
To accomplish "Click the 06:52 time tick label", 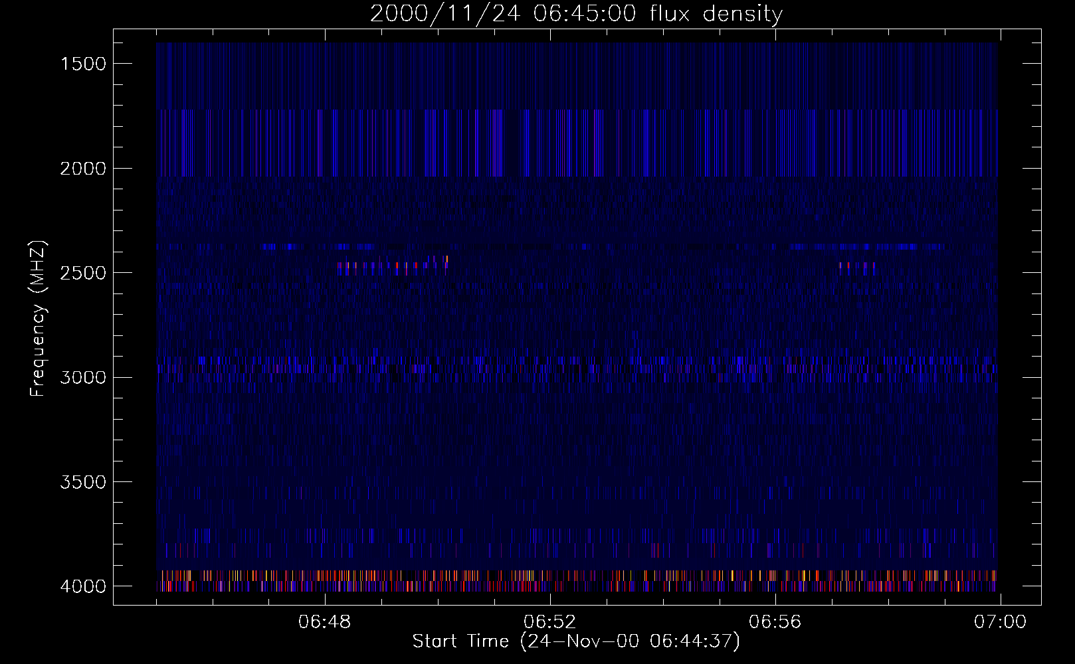I will point(550,622).
